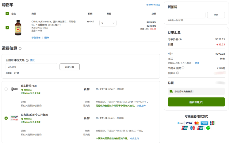Click truck icon in 您的订单免费送货 banner
This screenshot has height=145, width=230.
171,91
